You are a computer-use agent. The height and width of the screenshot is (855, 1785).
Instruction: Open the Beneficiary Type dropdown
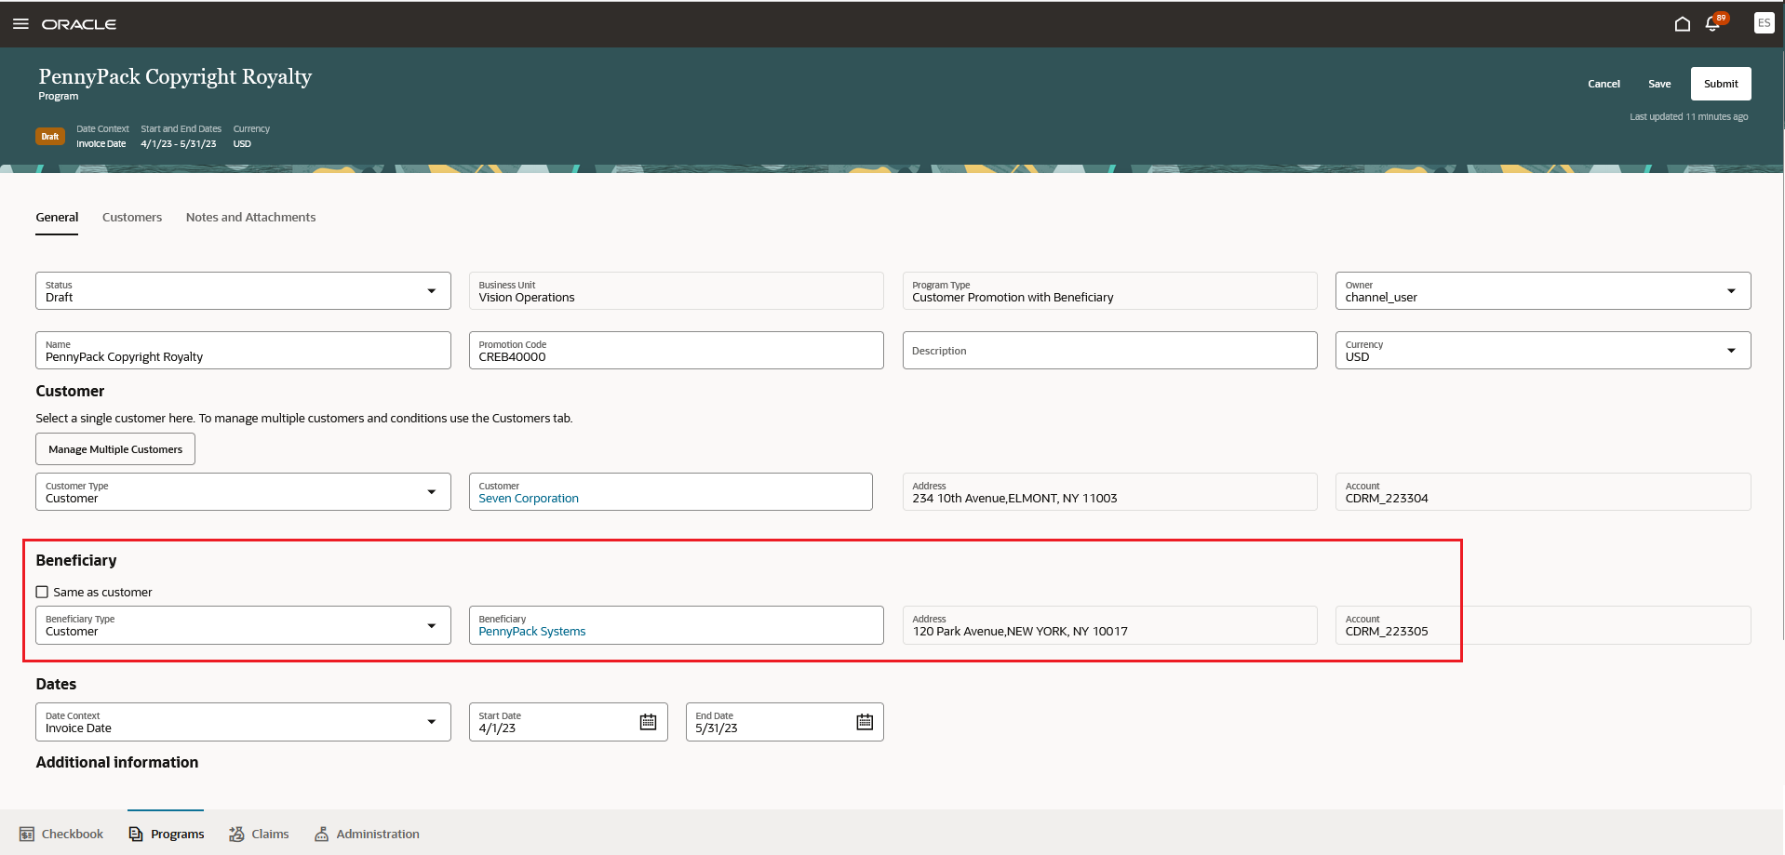pos(432,625)
